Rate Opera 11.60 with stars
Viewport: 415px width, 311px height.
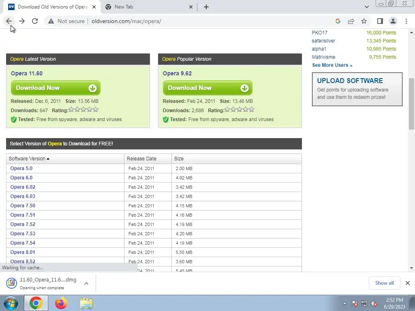(x=83, y=109)
